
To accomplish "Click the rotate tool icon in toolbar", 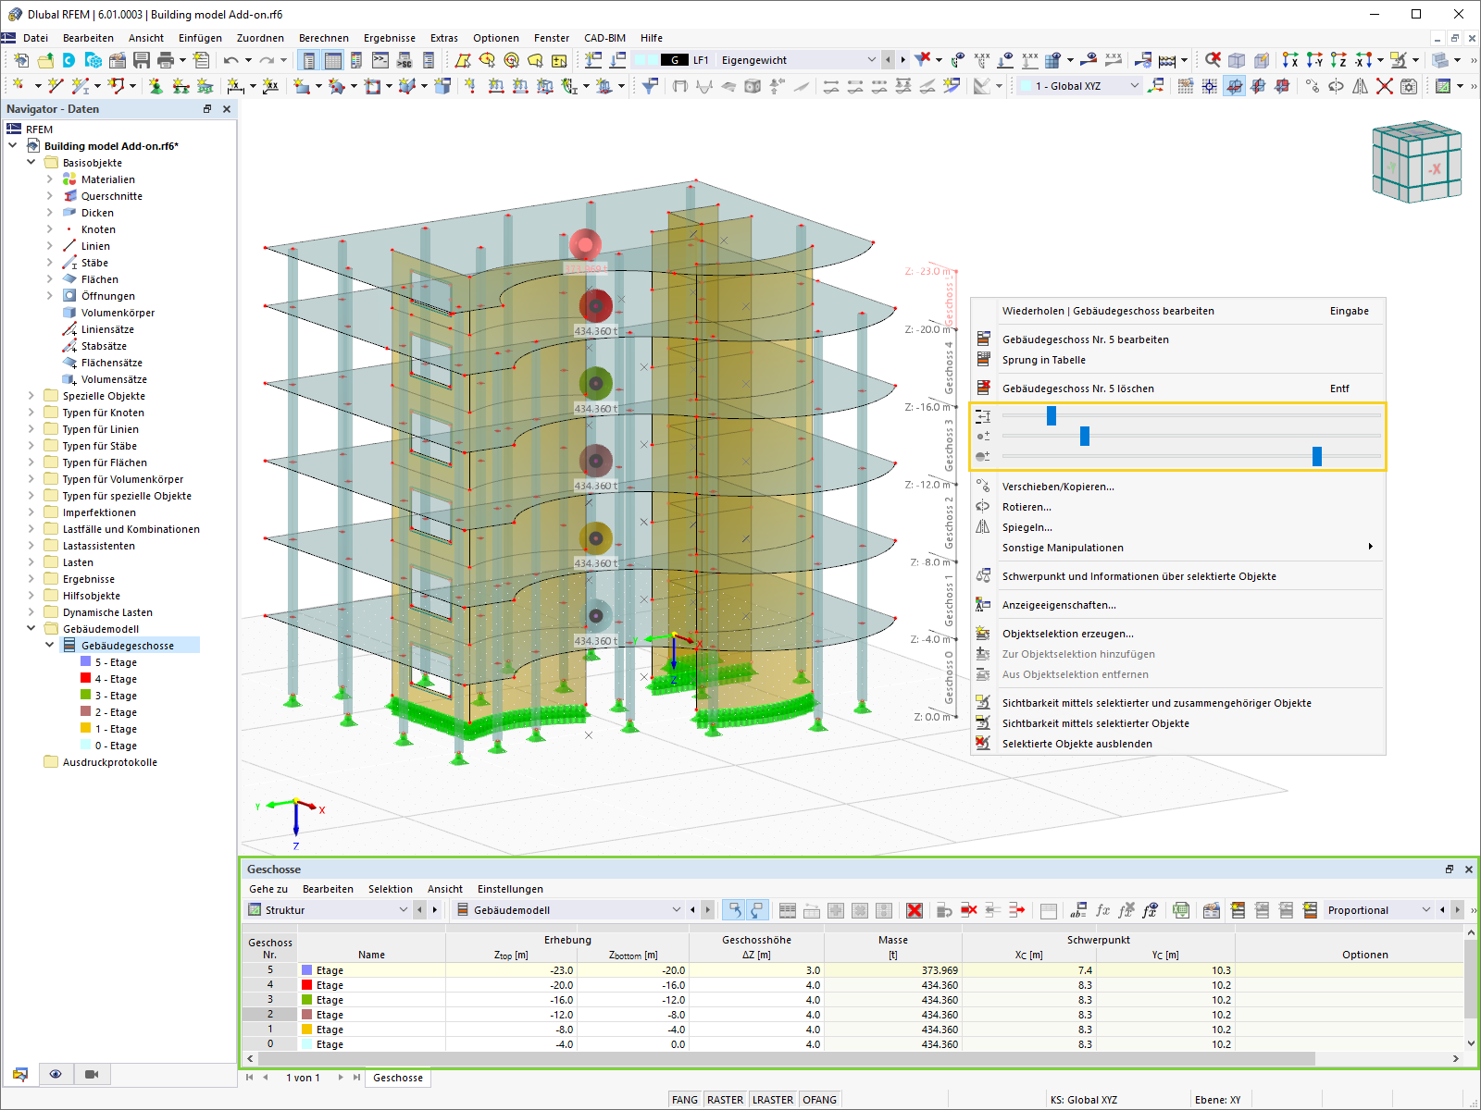I will 1337,86.
